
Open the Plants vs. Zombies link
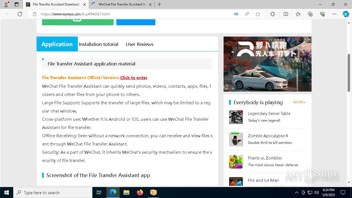(x=265, y=158)
